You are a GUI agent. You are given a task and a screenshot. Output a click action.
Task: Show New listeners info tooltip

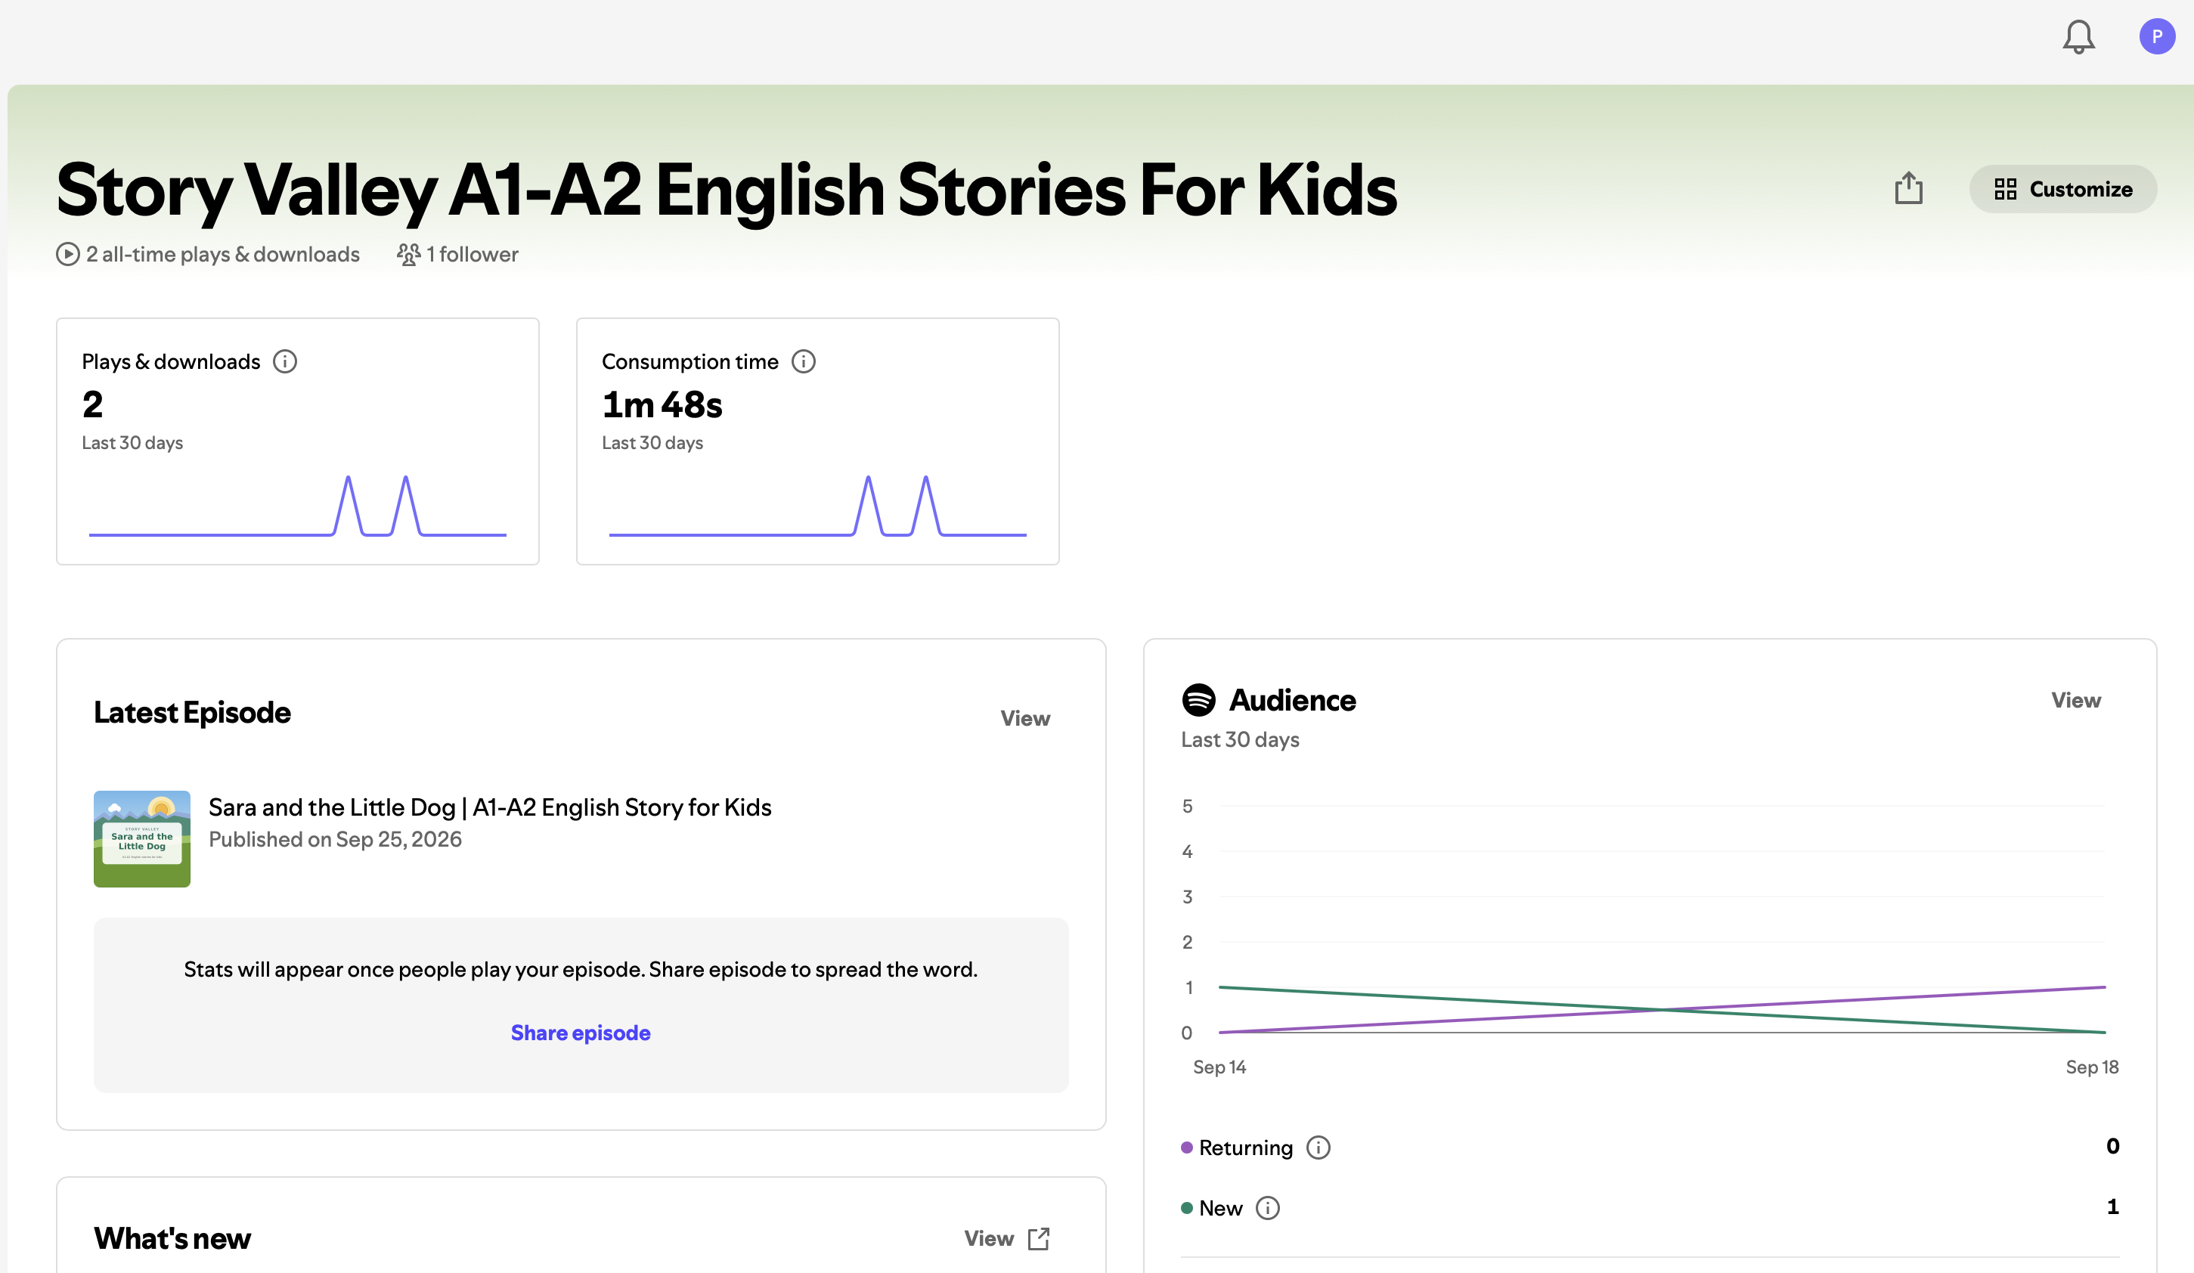pyautogui.click(x=1268, y=1208)
